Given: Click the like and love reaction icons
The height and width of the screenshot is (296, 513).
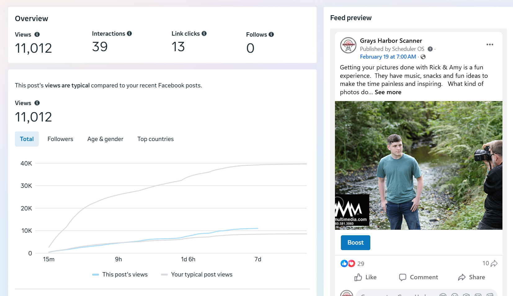Looking at the screenshot, I should (x=348, y=263).
